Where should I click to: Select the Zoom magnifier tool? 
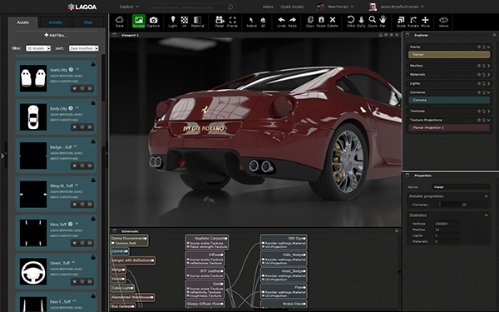coord(373,22)
